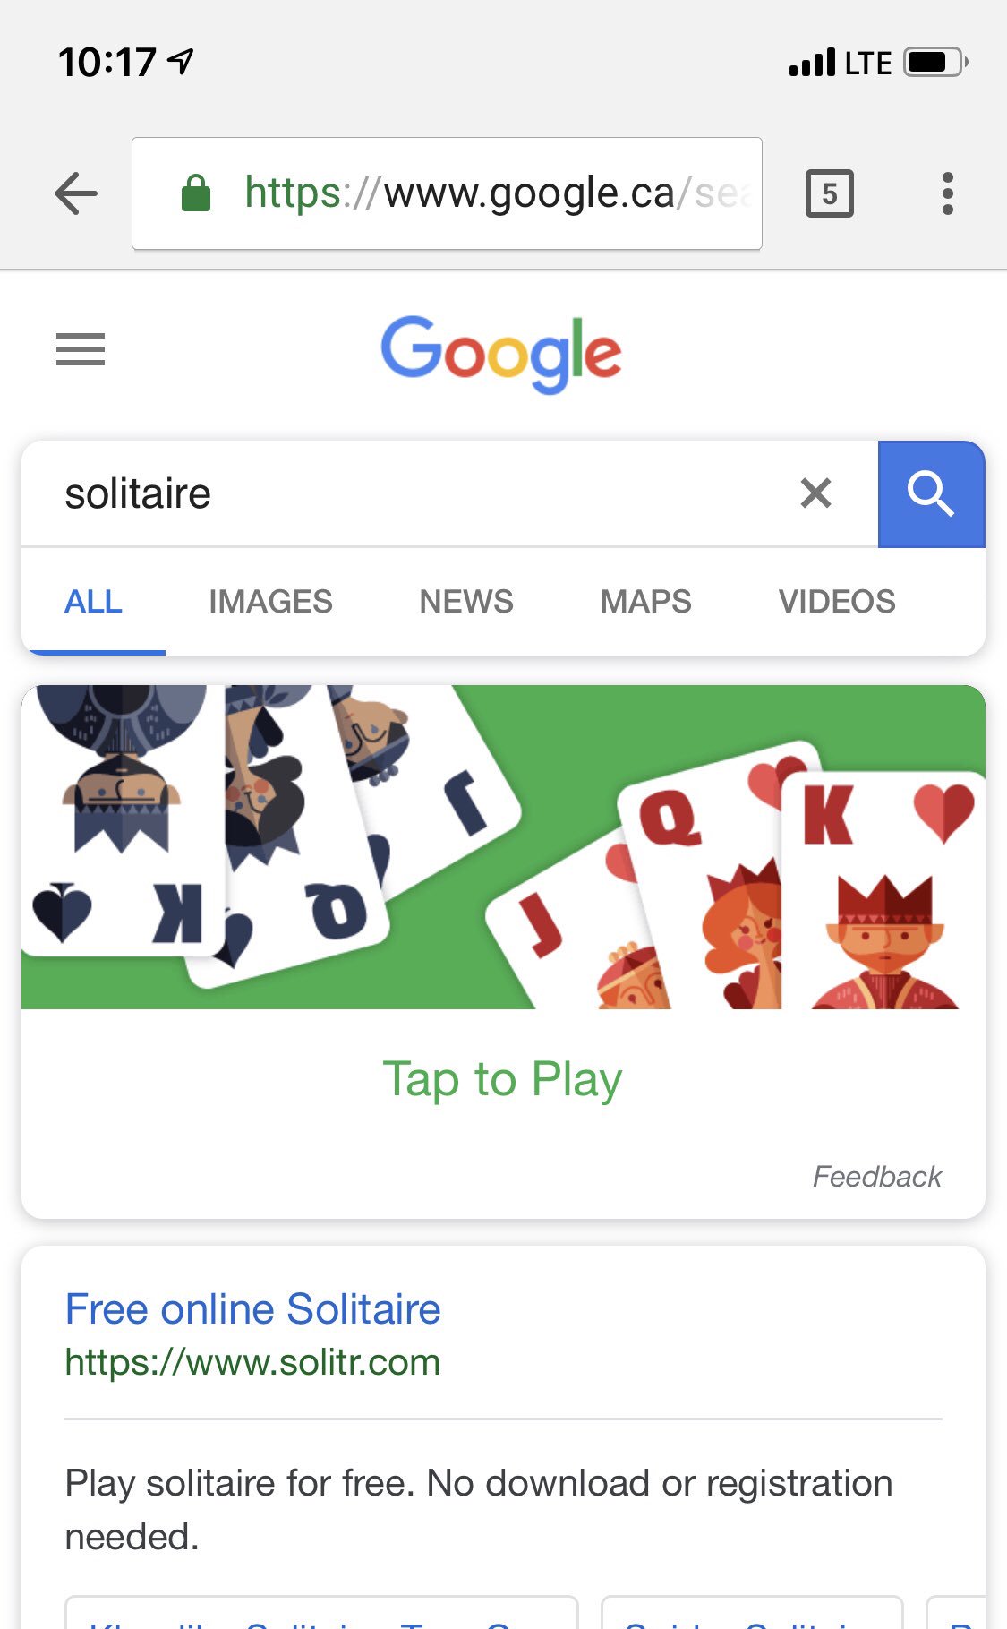Tap the browser back arrow
The height and width of the screenshot is (1629, 1007).
pyautogui.click(x=76, y=193)
